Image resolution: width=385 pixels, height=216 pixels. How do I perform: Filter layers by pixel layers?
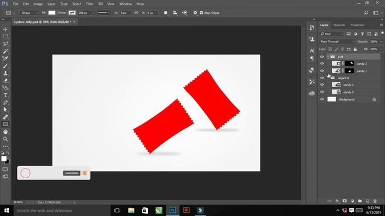pyautogui.click(x=348, y=34)
